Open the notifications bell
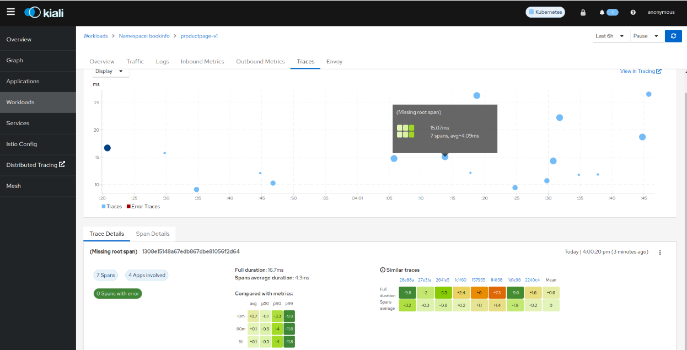Image resolution: width=687 pixels, height=350 pixels. coord(602,12)
